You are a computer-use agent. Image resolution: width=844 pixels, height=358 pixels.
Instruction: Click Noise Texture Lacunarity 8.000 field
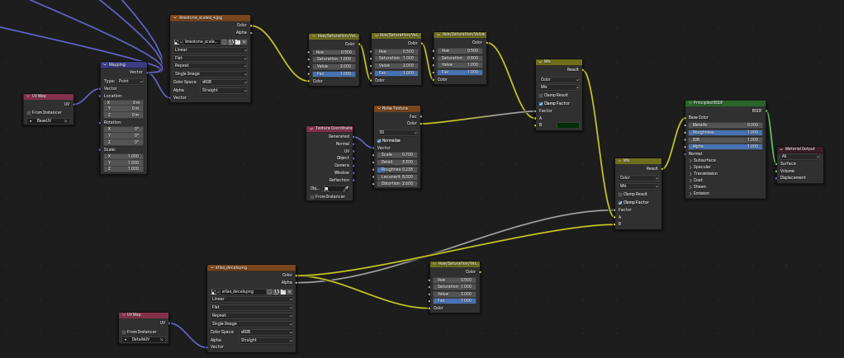(x=397, y=177)
